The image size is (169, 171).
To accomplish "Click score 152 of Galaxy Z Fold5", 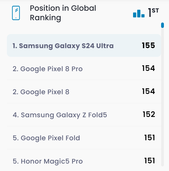I will click(149, 114).
